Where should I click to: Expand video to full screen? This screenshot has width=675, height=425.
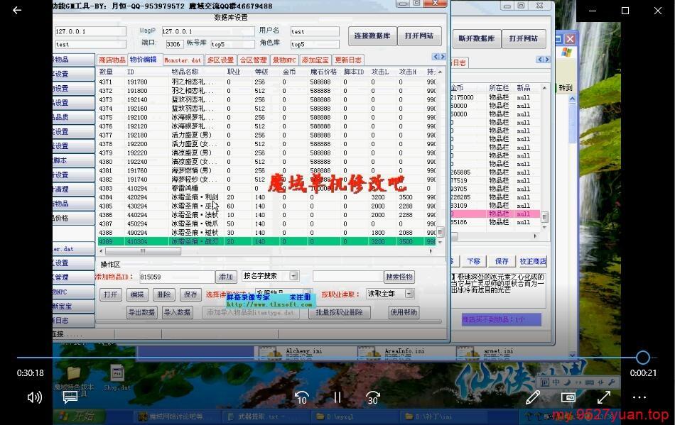coord(603,397)
